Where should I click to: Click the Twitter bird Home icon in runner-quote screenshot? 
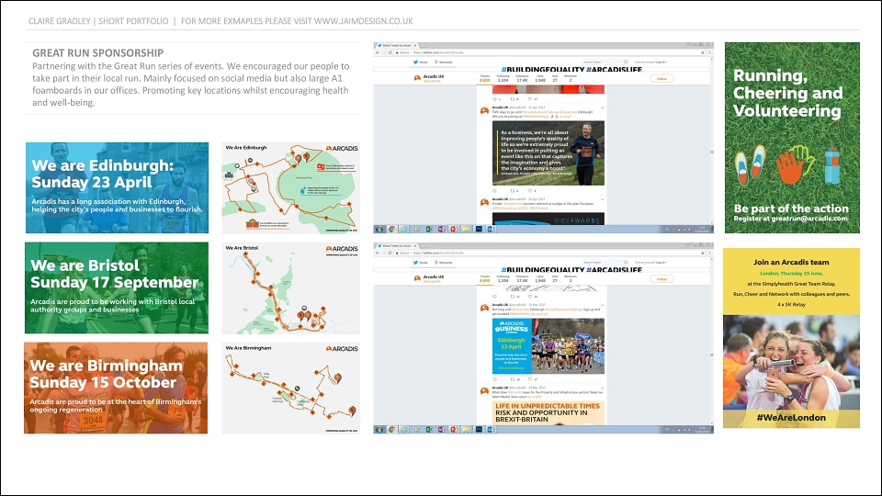coord(415,62)
